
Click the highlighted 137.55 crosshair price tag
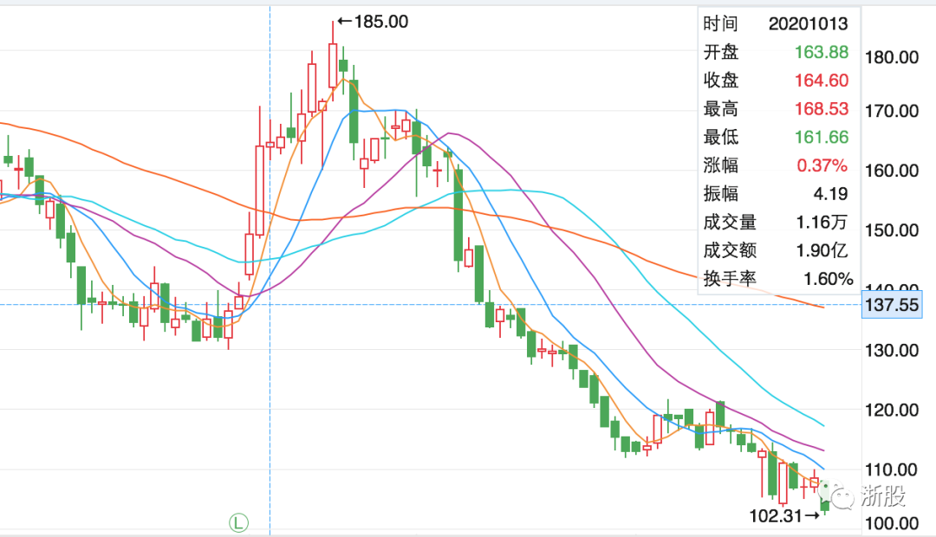pyautogui.click(x=892, y=305)
